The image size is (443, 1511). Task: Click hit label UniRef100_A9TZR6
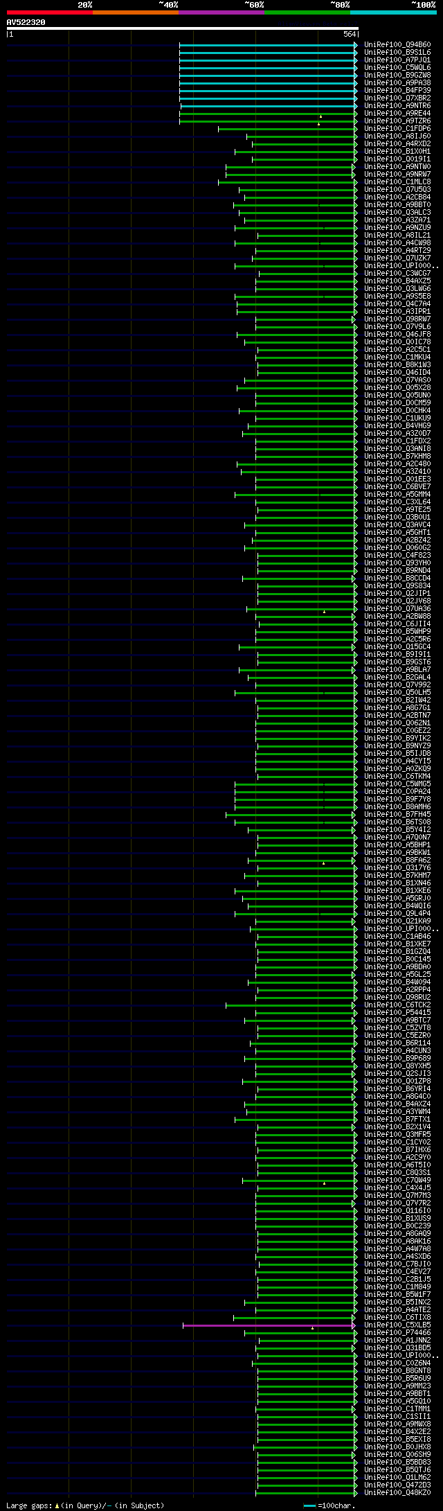(397, 121)
